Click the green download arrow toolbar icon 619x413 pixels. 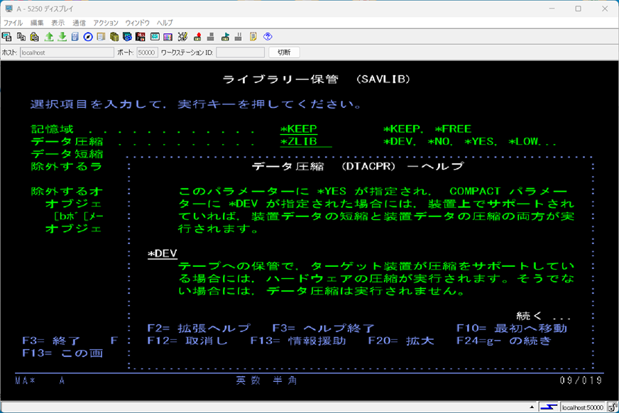click(62, 37)
